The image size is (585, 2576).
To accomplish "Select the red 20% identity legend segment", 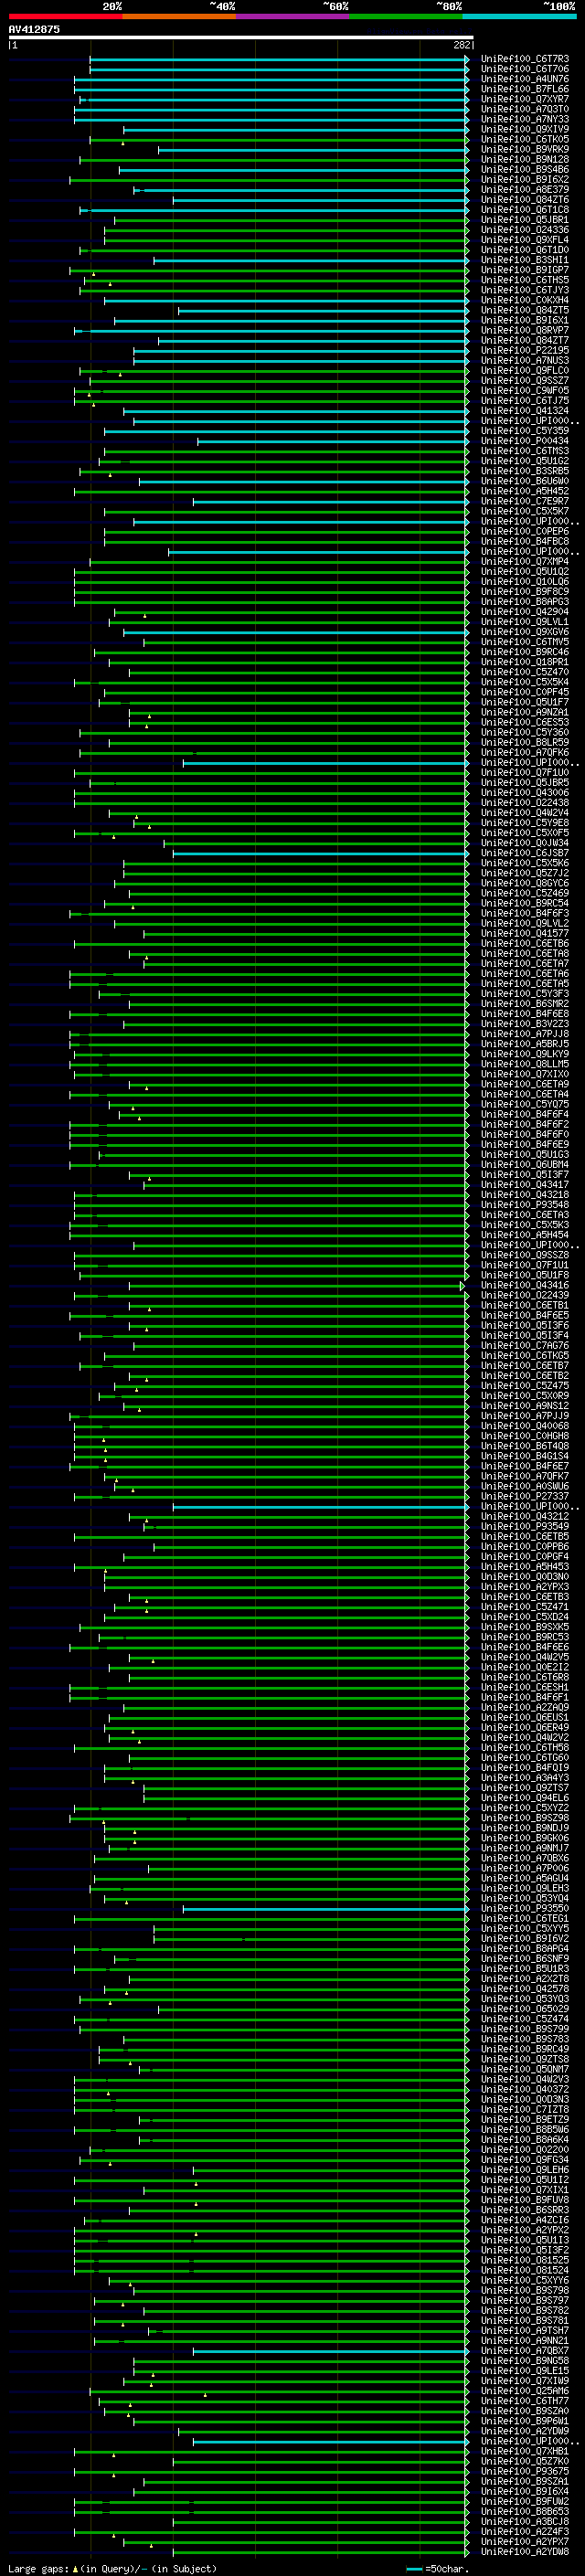I will tap(65, 16).
